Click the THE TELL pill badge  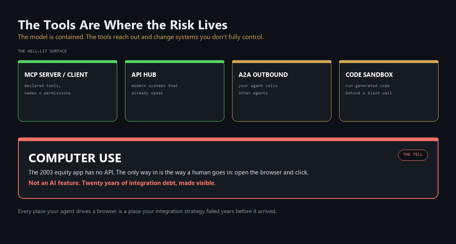tap(413, 155)
